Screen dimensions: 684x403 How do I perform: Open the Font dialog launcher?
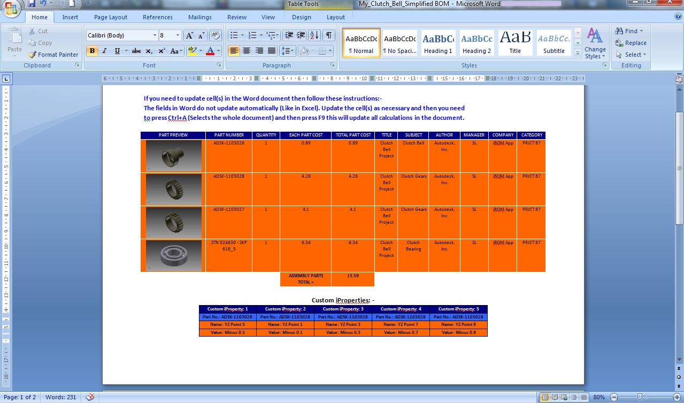point(219,65)
